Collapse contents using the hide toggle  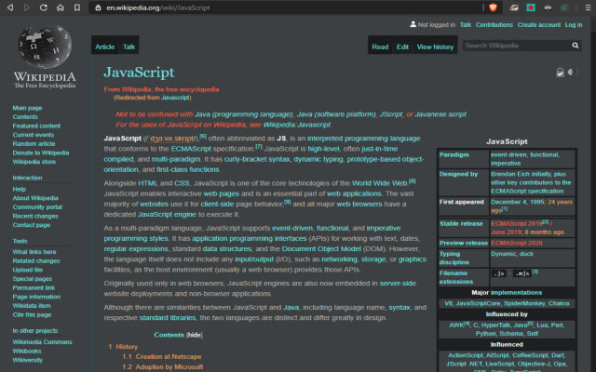[x=195, y=335]
